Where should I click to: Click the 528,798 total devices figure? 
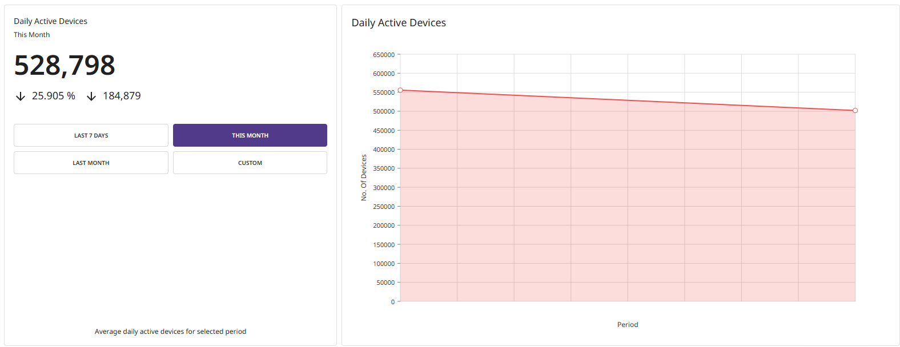[x=65, y=65]
